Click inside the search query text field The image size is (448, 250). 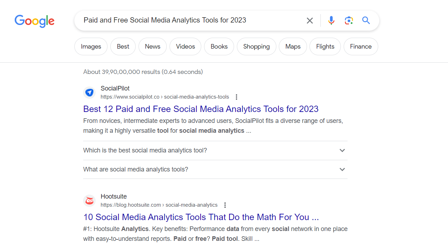click(x=190, y=20)
